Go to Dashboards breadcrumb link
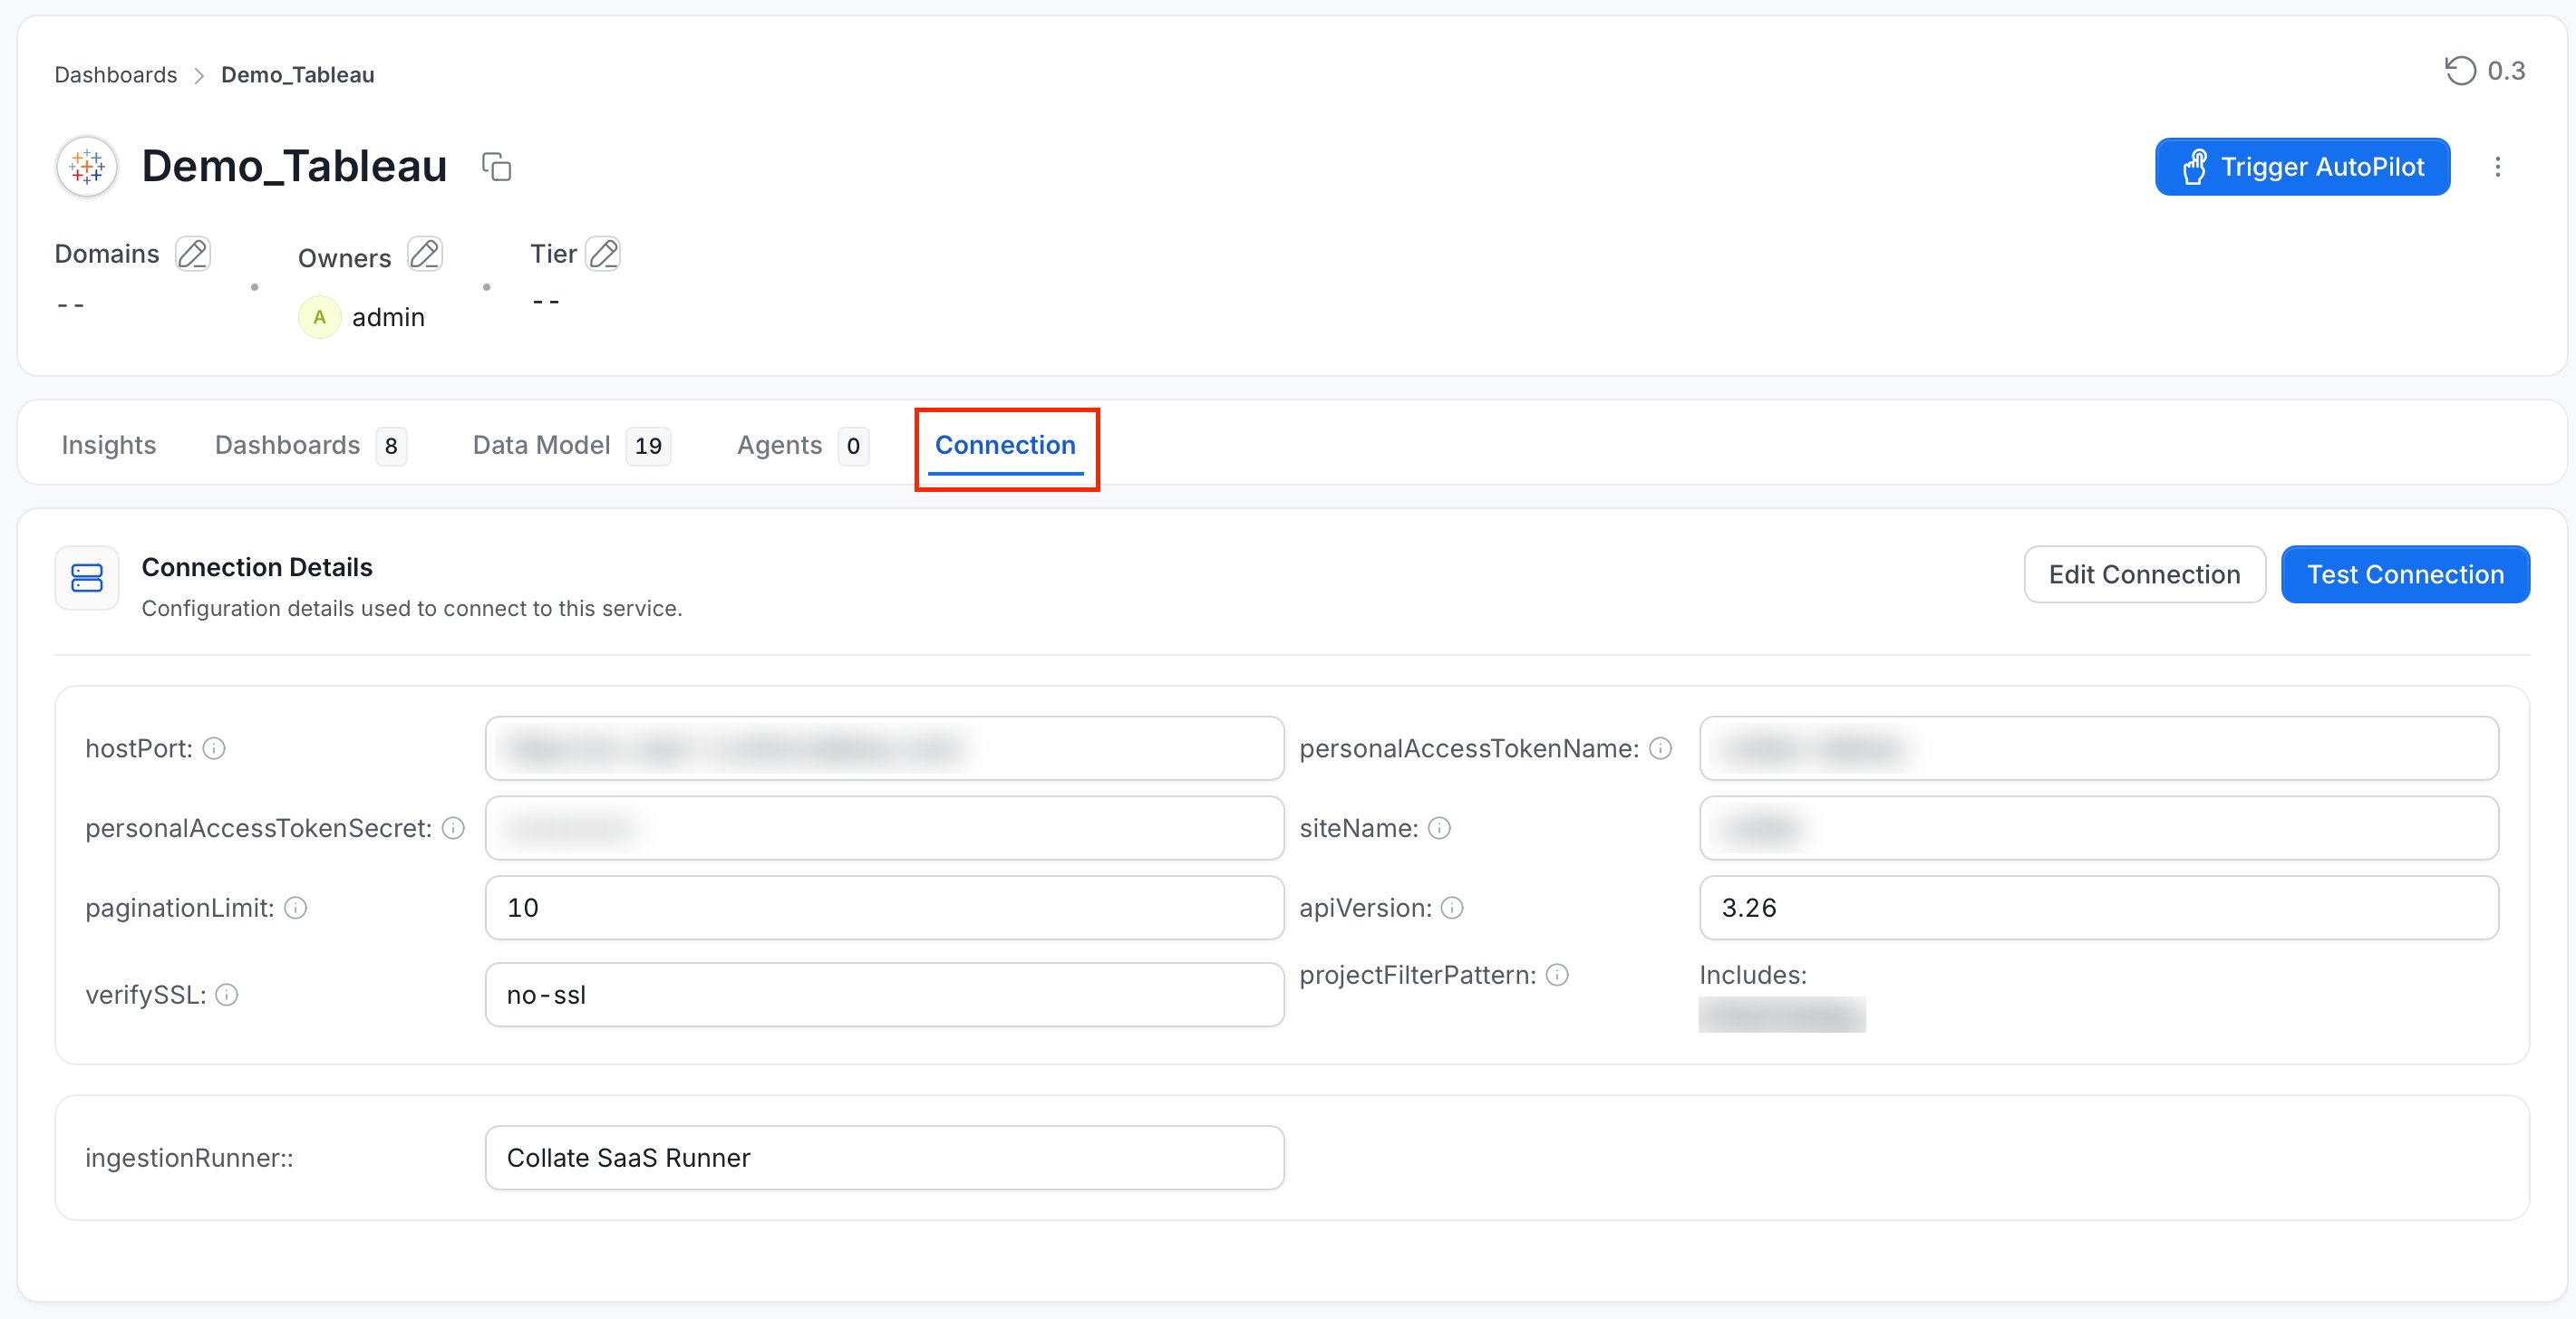The width and height of the screenshot is (2576, 1319). tap(116, 75)
